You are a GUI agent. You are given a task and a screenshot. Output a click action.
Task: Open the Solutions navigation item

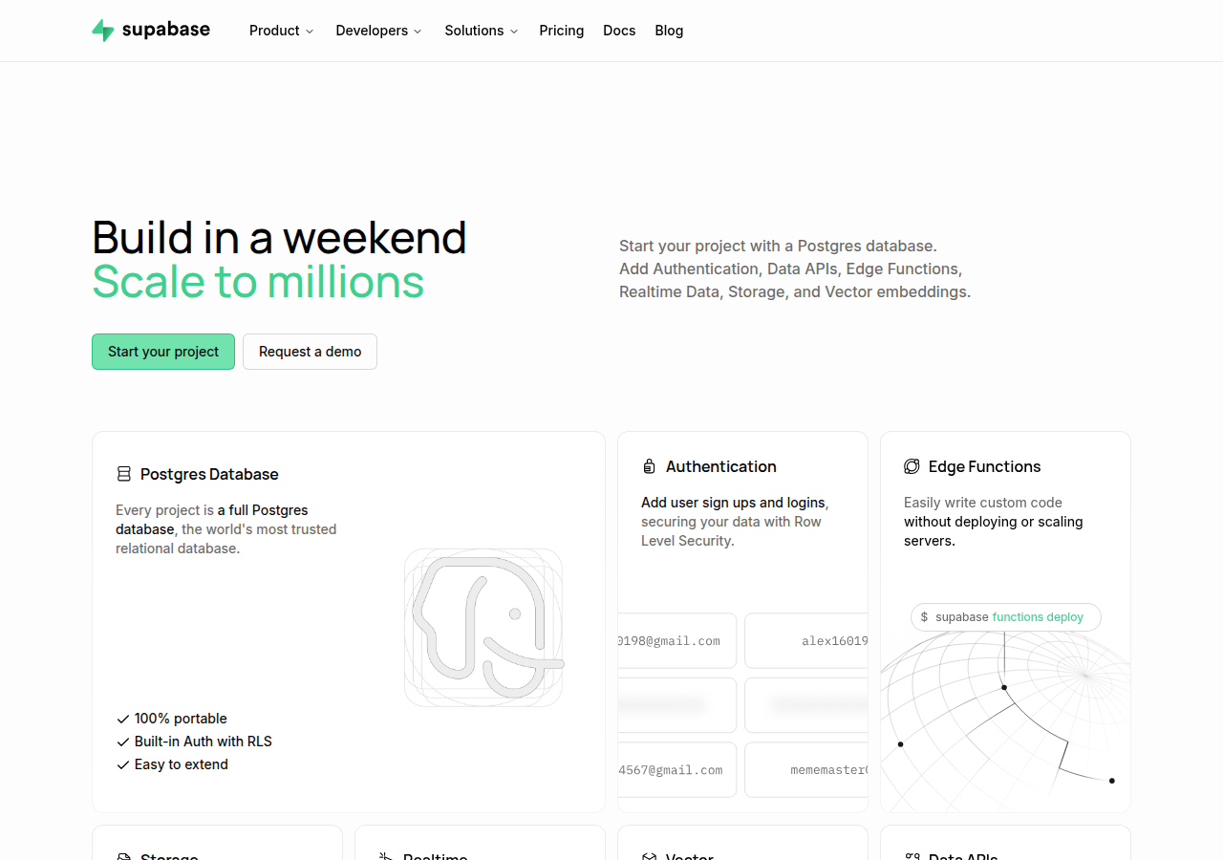(x=482, y=31)
